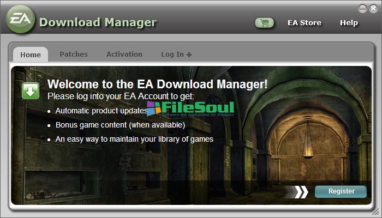The height and width of the screenshot is (218, 382).
Task: Open the shopping cart icon
Action: pyautogui.click(x=264, y=23)
